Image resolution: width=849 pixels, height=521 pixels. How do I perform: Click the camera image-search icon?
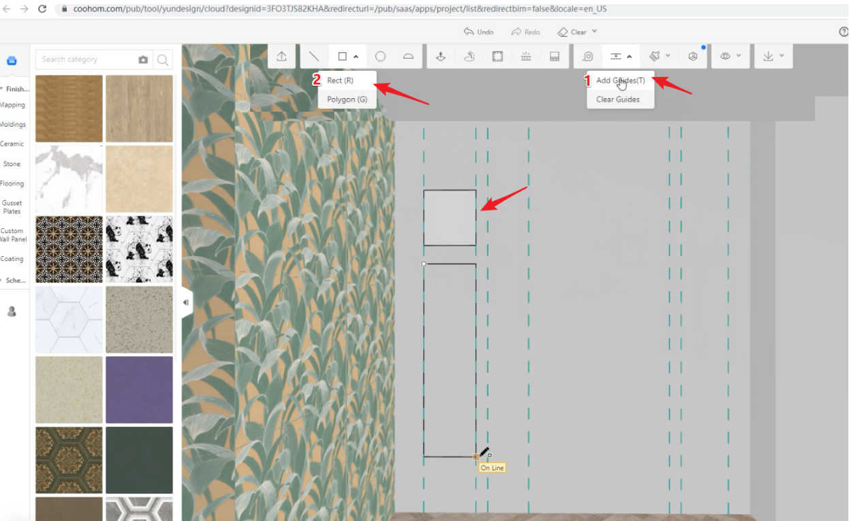tap(143, 60)
